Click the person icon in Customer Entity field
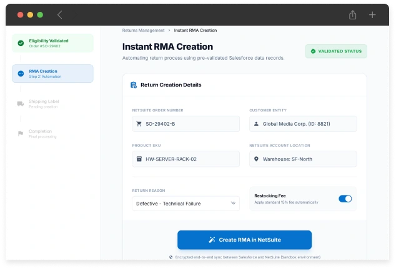Viewport: 396px width, 269px height. (x=256, y=124)
